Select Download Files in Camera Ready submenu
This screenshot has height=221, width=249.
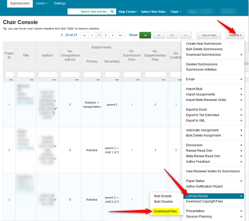coord(165,211)
